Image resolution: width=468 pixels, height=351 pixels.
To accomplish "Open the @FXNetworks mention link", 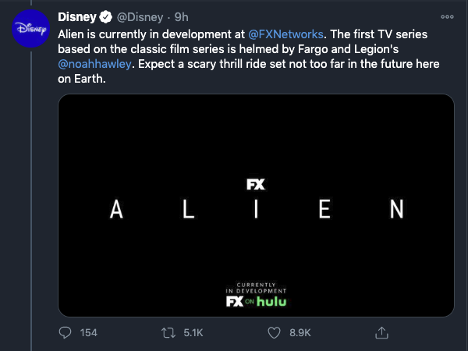I will coord(285,34).
